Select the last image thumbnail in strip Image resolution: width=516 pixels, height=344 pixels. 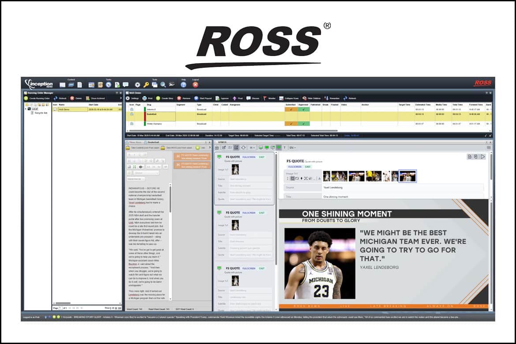click(407, 176)
